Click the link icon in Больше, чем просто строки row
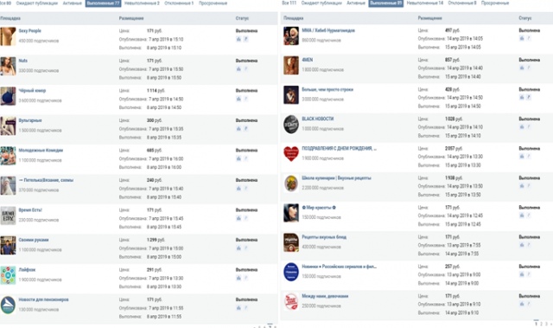The width and height of the screenshot is (553, 328). [529, 97]
